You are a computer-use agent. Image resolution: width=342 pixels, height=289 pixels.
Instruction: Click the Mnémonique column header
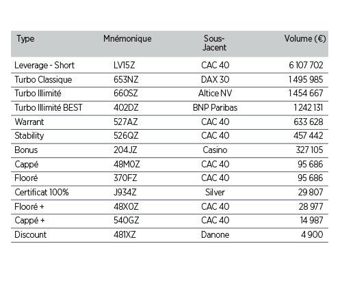(127, 39)
